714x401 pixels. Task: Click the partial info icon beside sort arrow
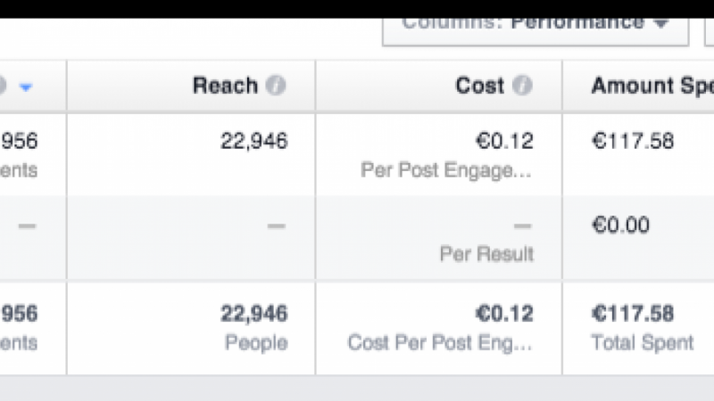pos(3,86)
